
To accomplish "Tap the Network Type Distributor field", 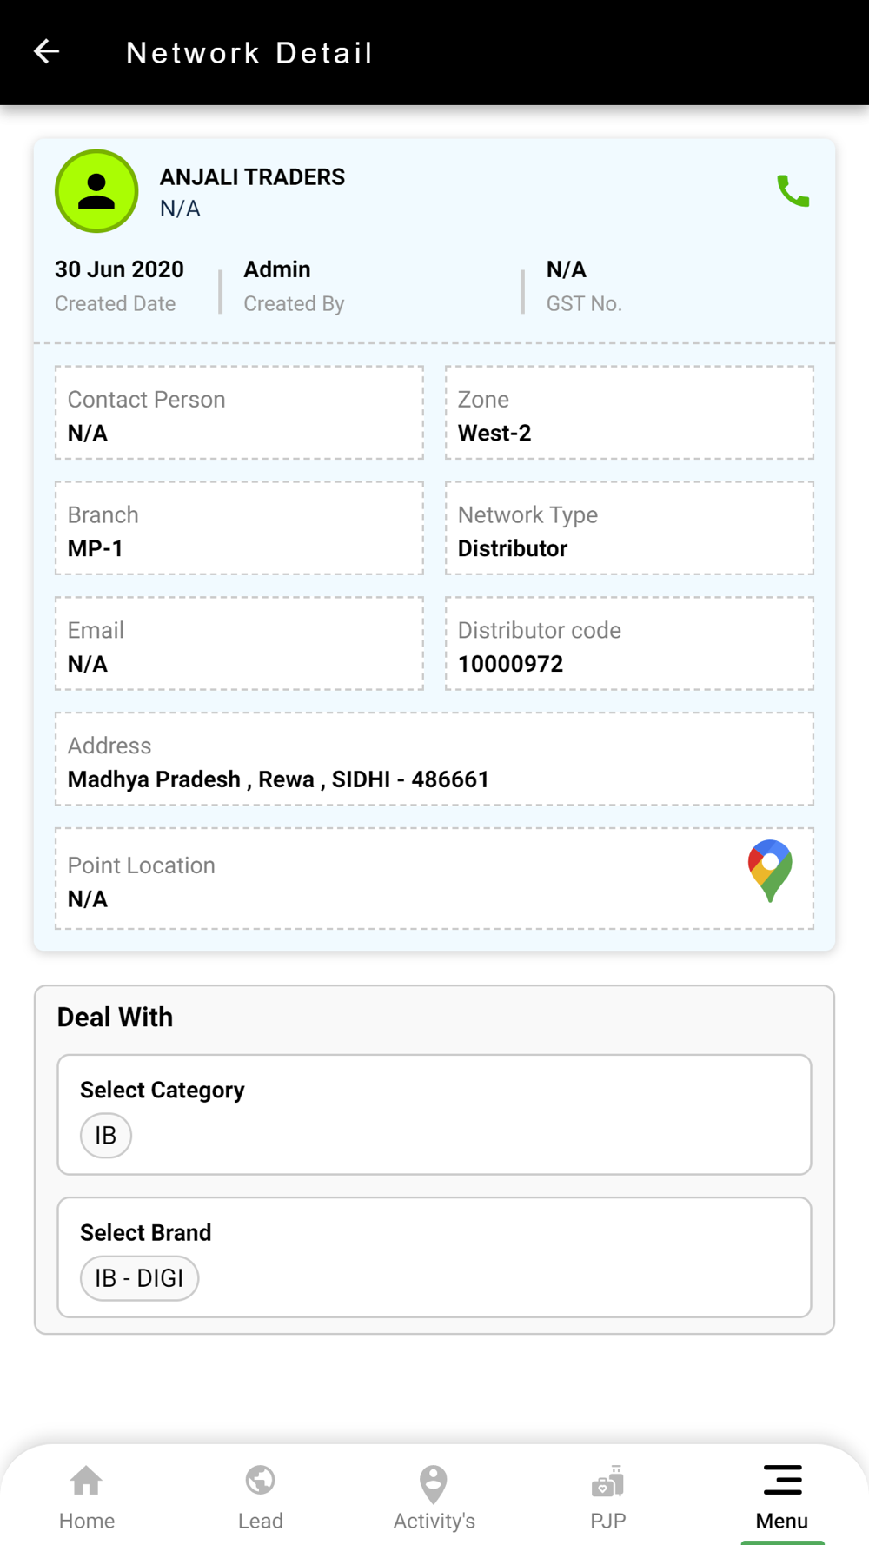I will tap(629, 528).
